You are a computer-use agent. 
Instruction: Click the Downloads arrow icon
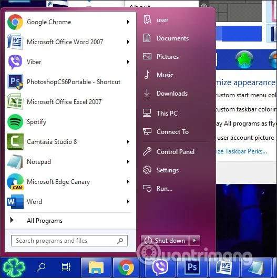[147, 93]
